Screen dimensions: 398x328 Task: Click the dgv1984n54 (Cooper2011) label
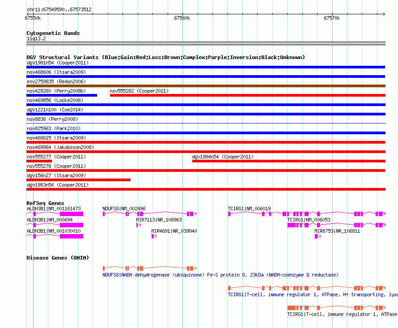tap(223, 157)
